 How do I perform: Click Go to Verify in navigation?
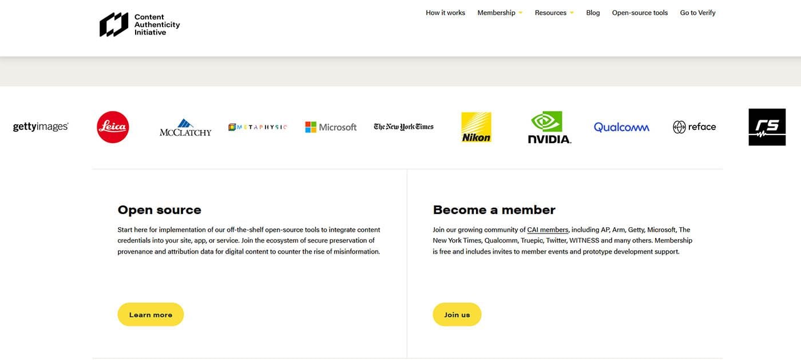pyautogui.click(x=697, y=13)
